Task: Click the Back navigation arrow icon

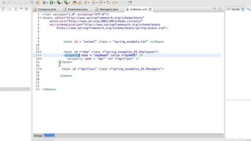Action: click(114, 3)
